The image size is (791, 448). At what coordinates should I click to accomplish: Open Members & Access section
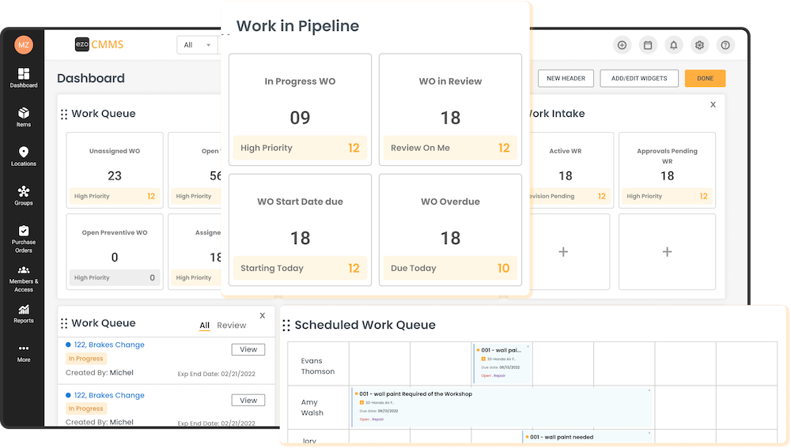point(24,279)
